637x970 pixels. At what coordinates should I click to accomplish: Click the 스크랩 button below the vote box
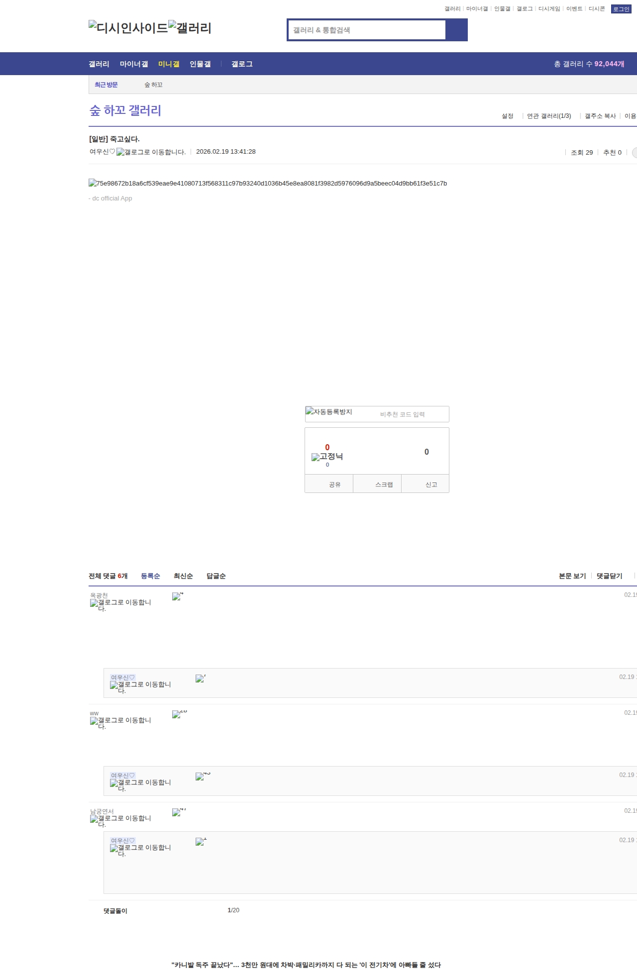384,485
